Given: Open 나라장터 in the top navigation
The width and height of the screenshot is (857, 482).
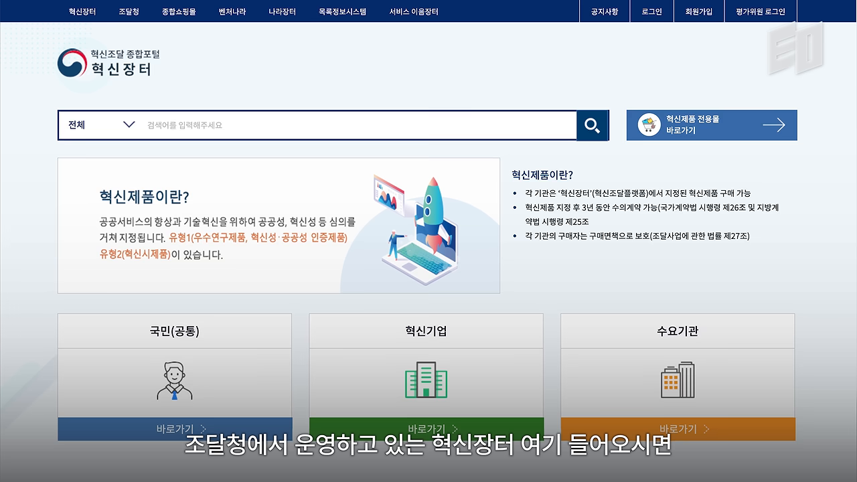Looking at the screenshot, I should tap(282, 11).
